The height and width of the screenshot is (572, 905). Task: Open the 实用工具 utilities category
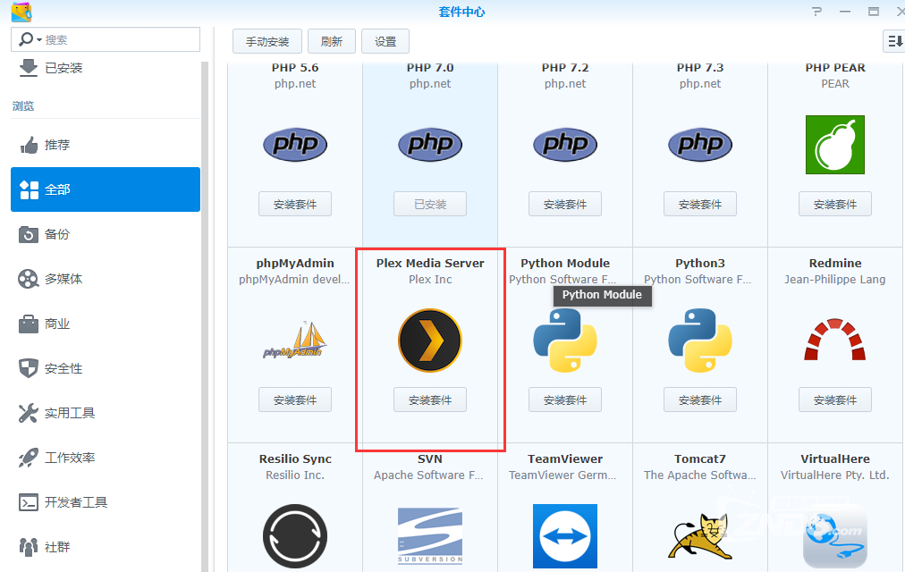click(106, 413)
